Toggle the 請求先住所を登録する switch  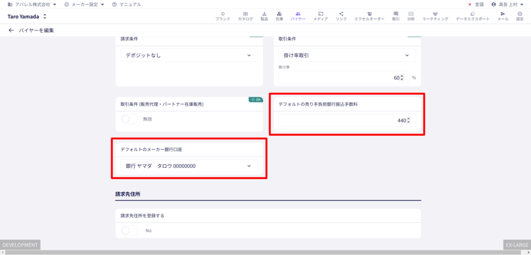129,230
